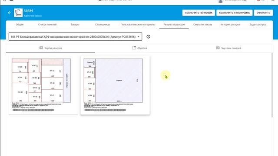Screen dimensions: 278x156
Task: Open the second cutting map with large offcut
Action: (115, 85)
